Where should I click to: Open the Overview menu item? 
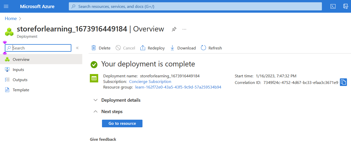[x=41, y=59]
